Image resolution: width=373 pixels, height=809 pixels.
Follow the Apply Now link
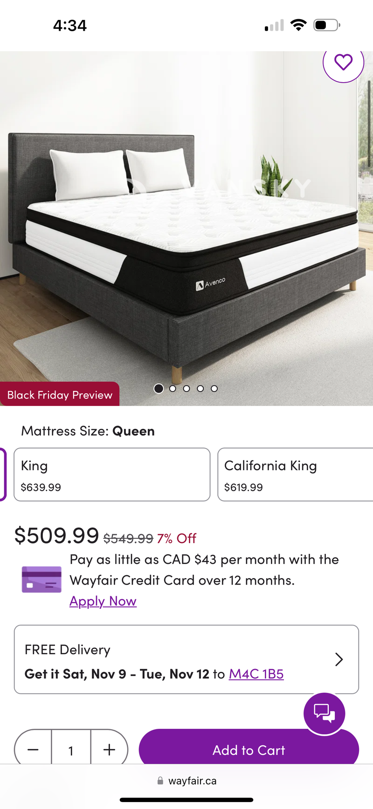[x=103, y=601]
